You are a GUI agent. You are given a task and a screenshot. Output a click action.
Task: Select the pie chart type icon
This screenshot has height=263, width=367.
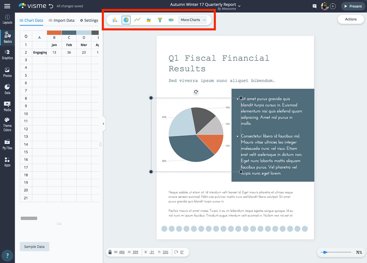[x=126, y=20]
